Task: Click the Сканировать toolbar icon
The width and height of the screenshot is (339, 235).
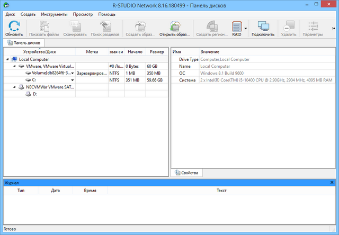Action: click(75, 26)
